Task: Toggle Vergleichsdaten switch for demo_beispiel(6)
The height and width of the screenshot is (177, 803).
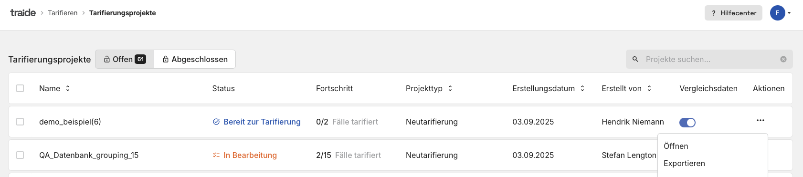Action: (687, 123)
